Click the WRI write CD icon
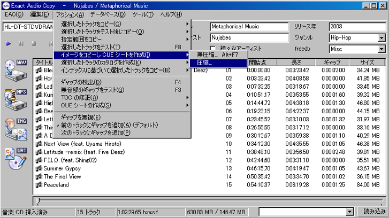 16,159
